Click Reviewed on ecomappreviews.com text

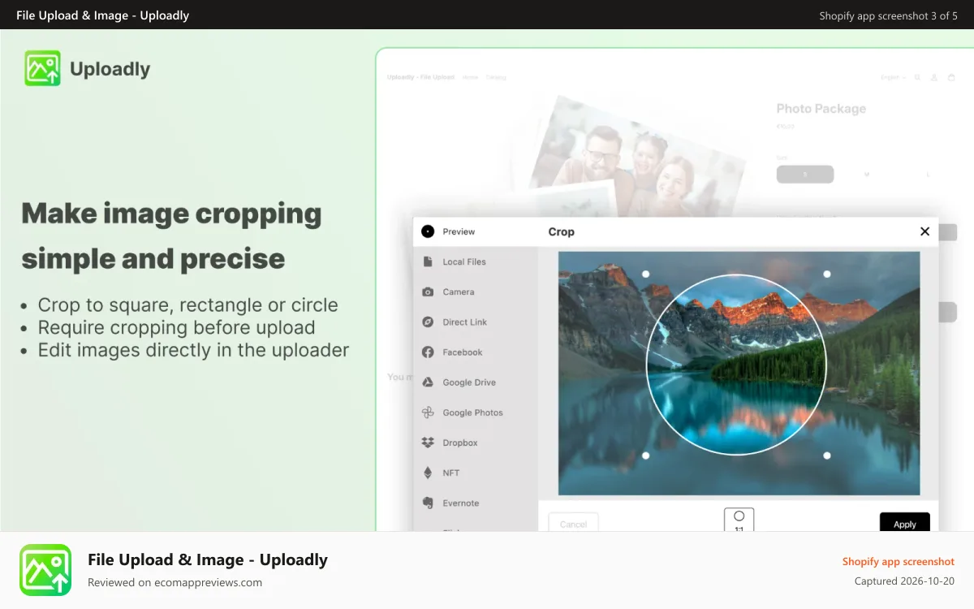click(x=175, y=582)
